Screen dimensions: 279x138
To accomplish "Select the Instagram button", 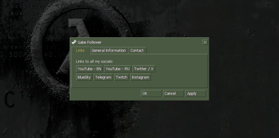I will click(140, 77).
